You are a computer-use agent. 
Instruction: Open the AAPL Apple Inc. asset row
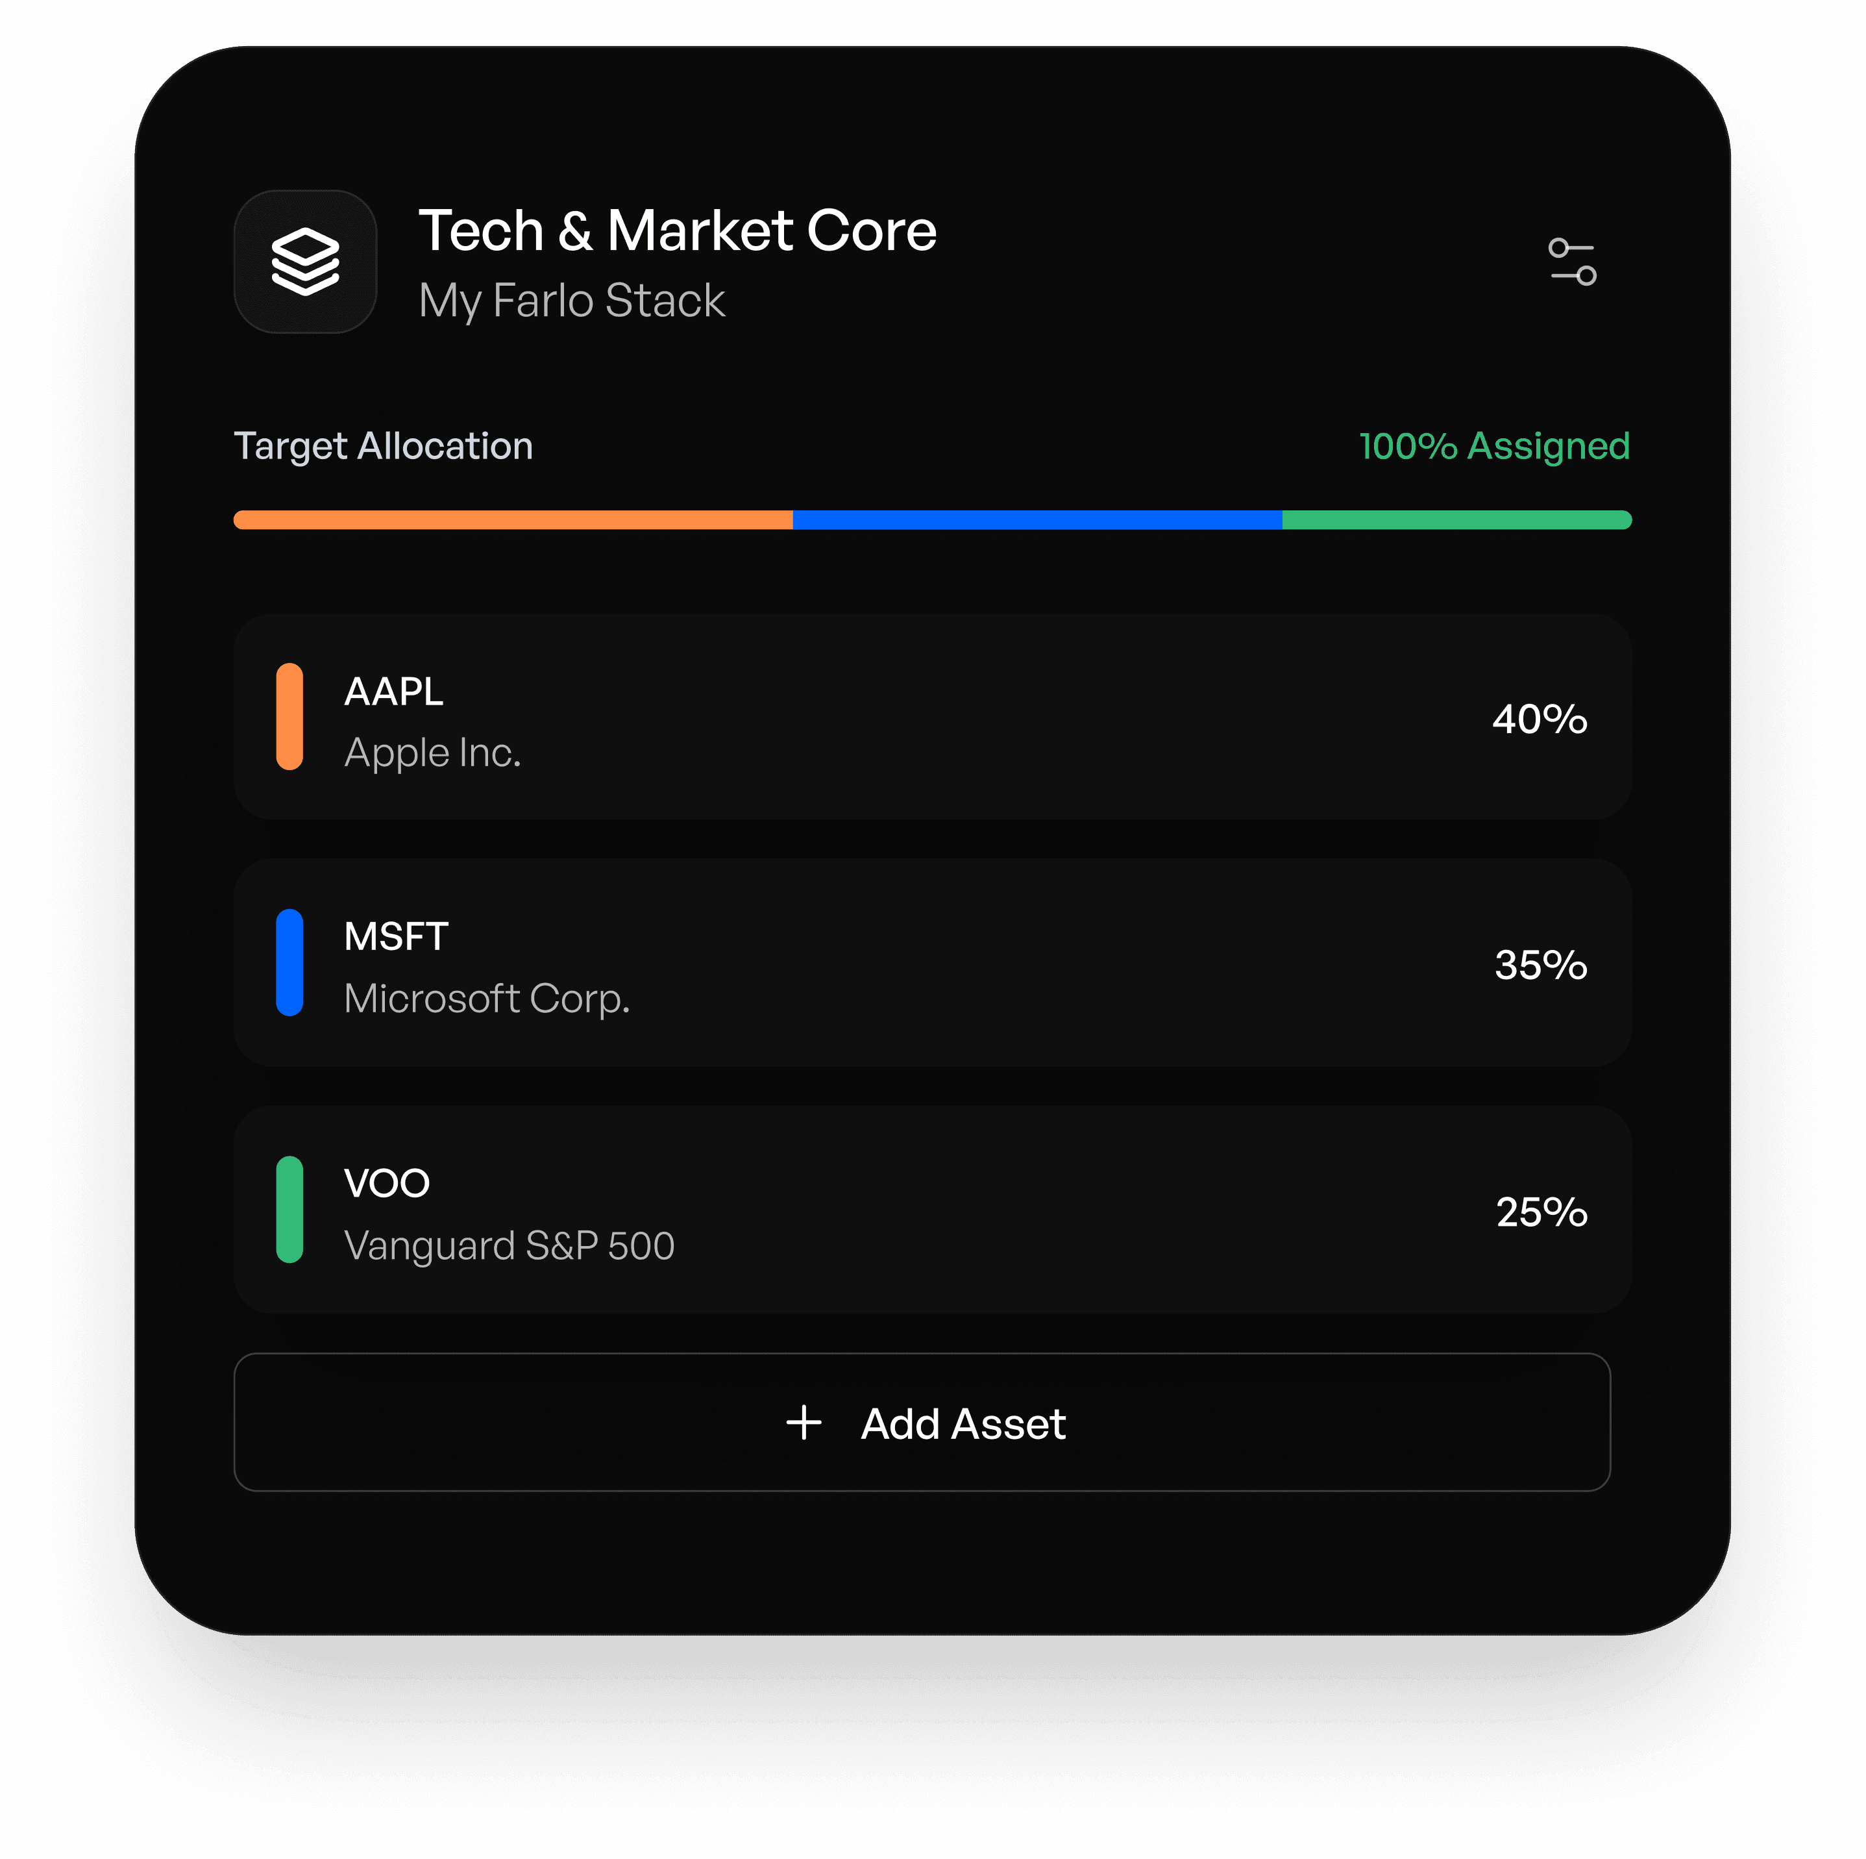point(933,717)
